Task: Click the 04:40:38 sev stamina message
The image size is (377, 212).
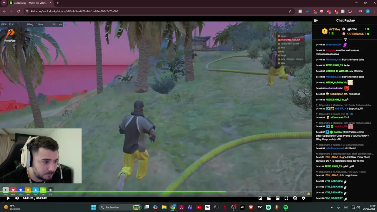Action: 339,71
